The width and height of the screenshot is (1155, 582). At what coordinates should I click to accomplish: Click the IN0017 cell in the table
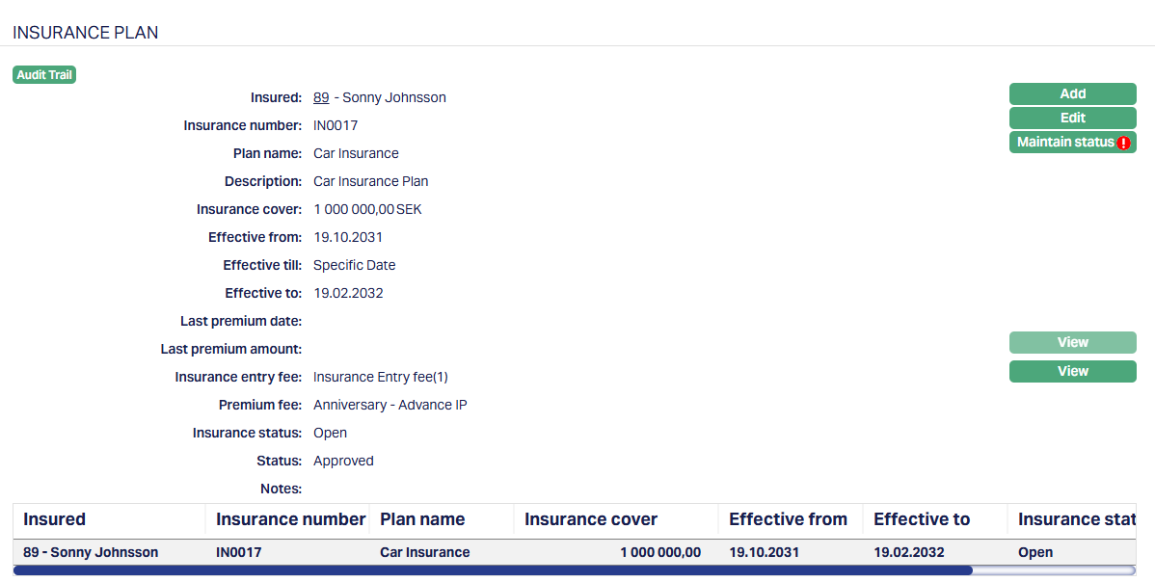coord(239,552)
